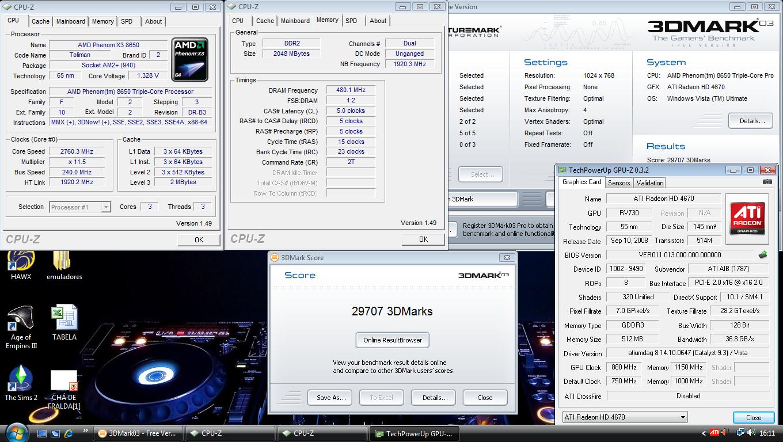Click the ATI Radeon logo in GPU-Z
This screenshot has height=442, width=783.
point(747,218)
